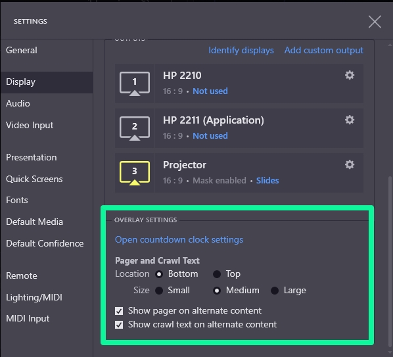This screenshot has height=357, width=393.
Task: Click the Slides link under Projector
Action: pos(267,181)
